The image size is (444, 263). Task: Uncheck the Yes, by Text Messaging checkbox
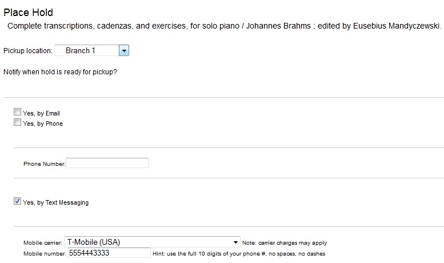[x=18, y=201]
